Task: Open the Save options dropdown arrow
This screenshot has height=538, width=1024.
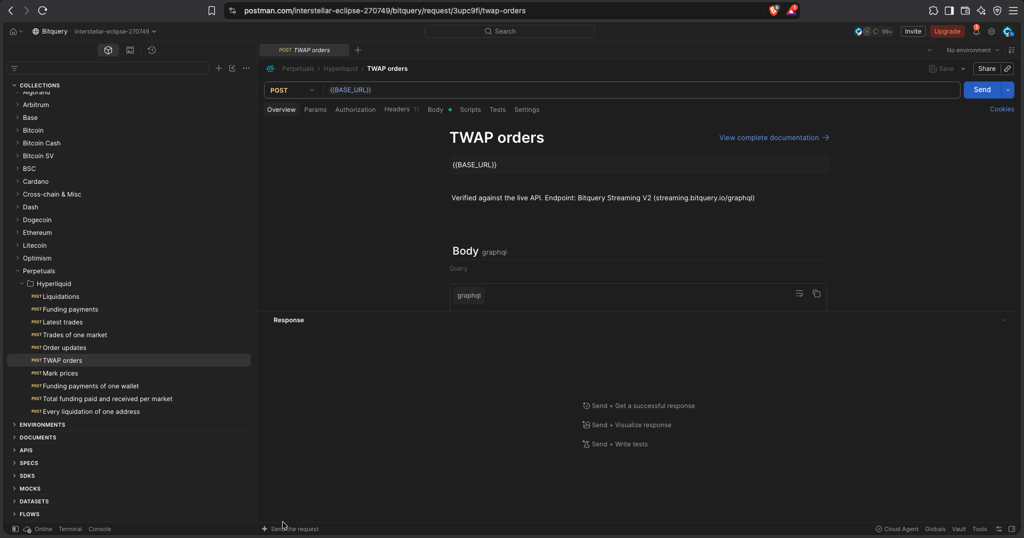Action: 963,69
